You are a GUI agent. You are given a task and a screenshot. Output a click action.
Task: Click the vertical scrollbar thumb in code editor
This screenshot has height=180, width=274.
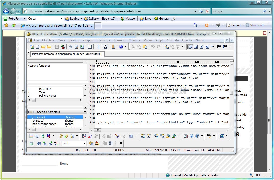[x=231, y=93]
